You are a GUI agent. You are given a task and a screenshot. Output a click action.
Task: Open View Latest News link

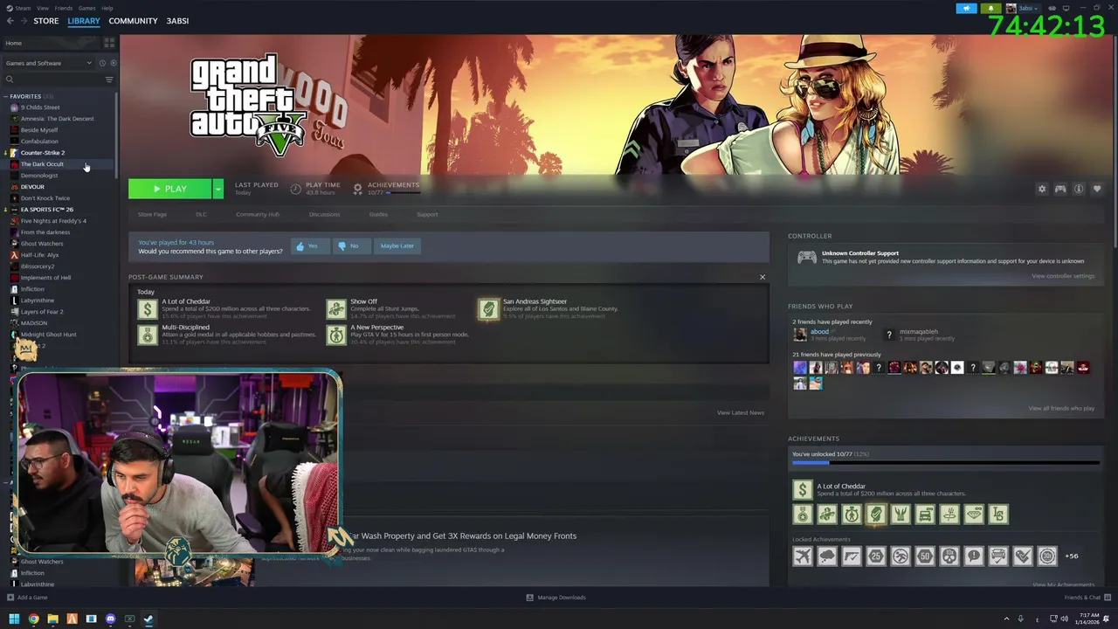(741, 412)
